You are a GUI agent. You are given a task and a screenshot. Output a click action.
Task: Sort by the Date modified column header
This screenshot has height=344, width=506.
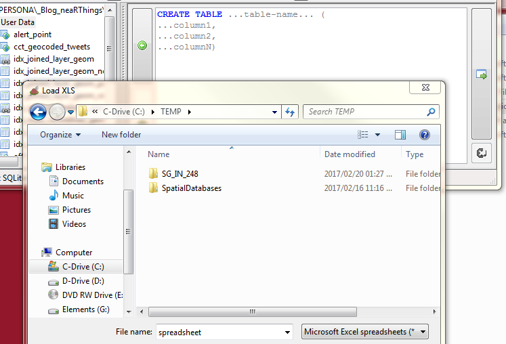[350, 154]
